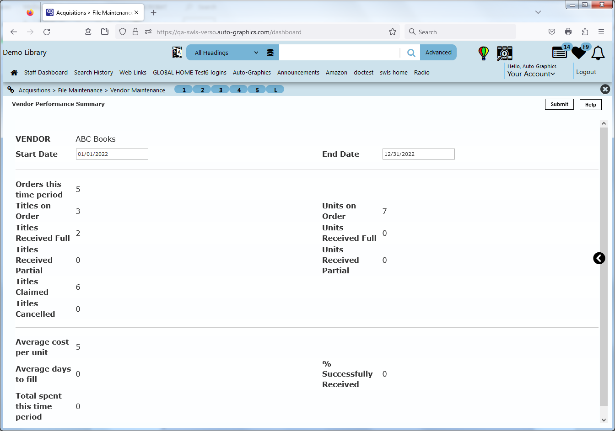Click the bookshelf magnifier icon
Screen dimensions: 615x431
pos(505,53)
